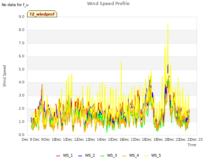Viewport: 217px width, 162px height.
Task: Click the 1.0 y-axis tick label
Action: (x=21, y=122)
